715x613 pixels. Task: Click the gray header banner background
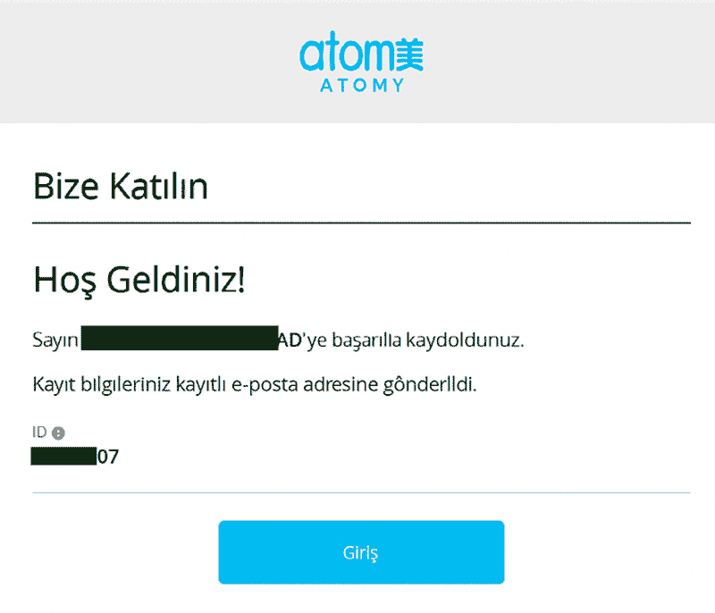pos(134,61)
